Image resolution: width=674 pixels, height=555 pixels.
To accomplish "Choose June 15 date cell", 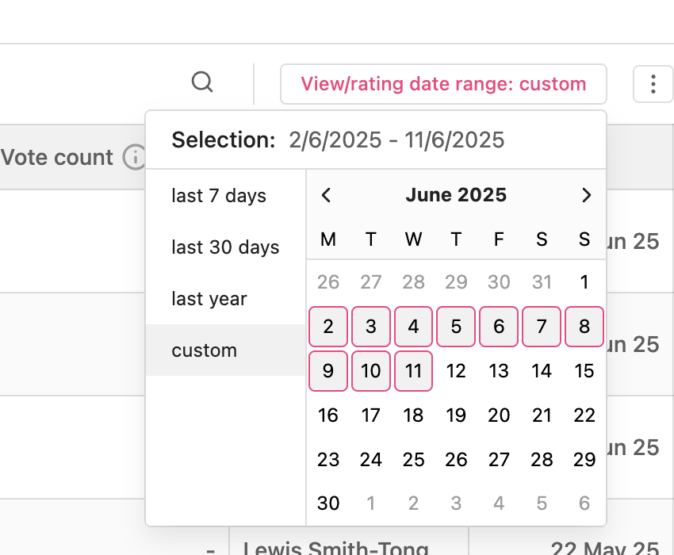I will (x=584, y=371).
